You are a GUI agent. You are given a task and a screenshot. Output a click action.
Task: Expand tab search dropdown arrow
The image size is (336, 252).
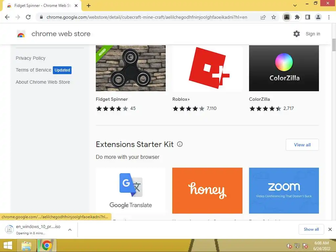pos(295,6)
